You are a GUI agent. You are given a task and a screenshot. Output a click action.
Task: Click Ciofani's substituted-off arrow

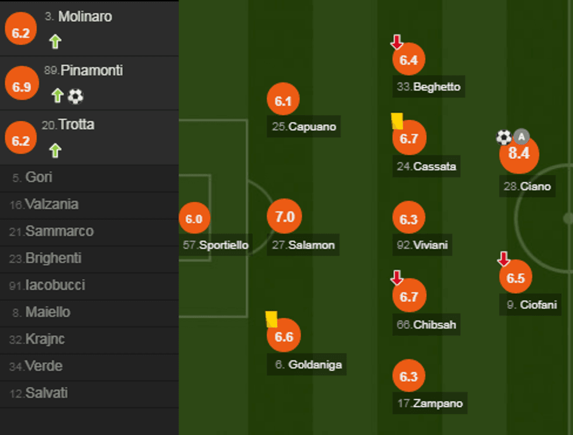503,259
